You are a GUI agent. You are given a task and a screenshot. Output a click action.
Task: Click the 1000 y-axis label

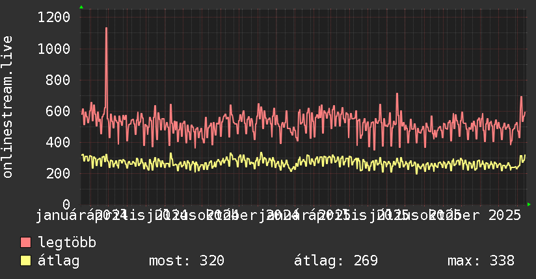(x=54, y=49)
